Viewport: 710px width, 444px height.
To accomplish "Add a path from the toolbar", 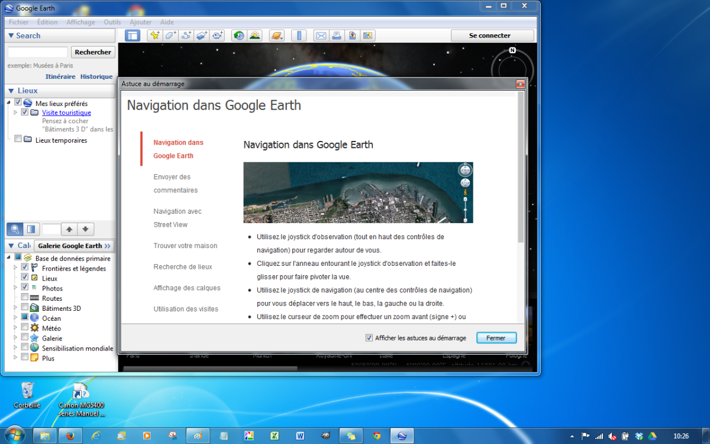I will point(186,36).
